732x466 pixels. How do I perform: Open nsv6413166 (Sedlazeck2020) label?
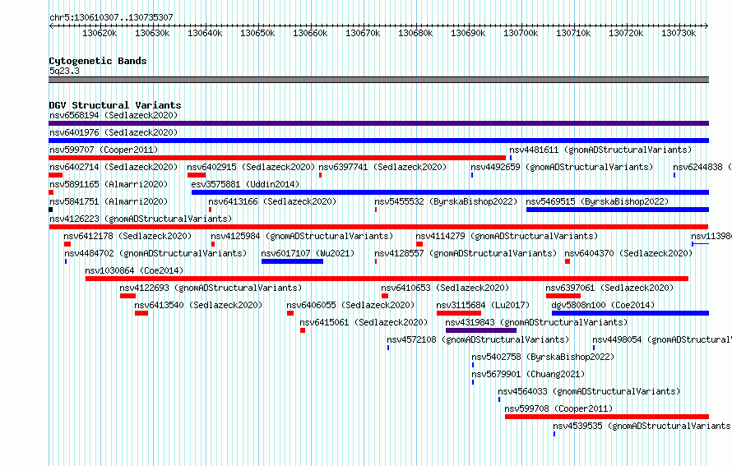(272, 201)
